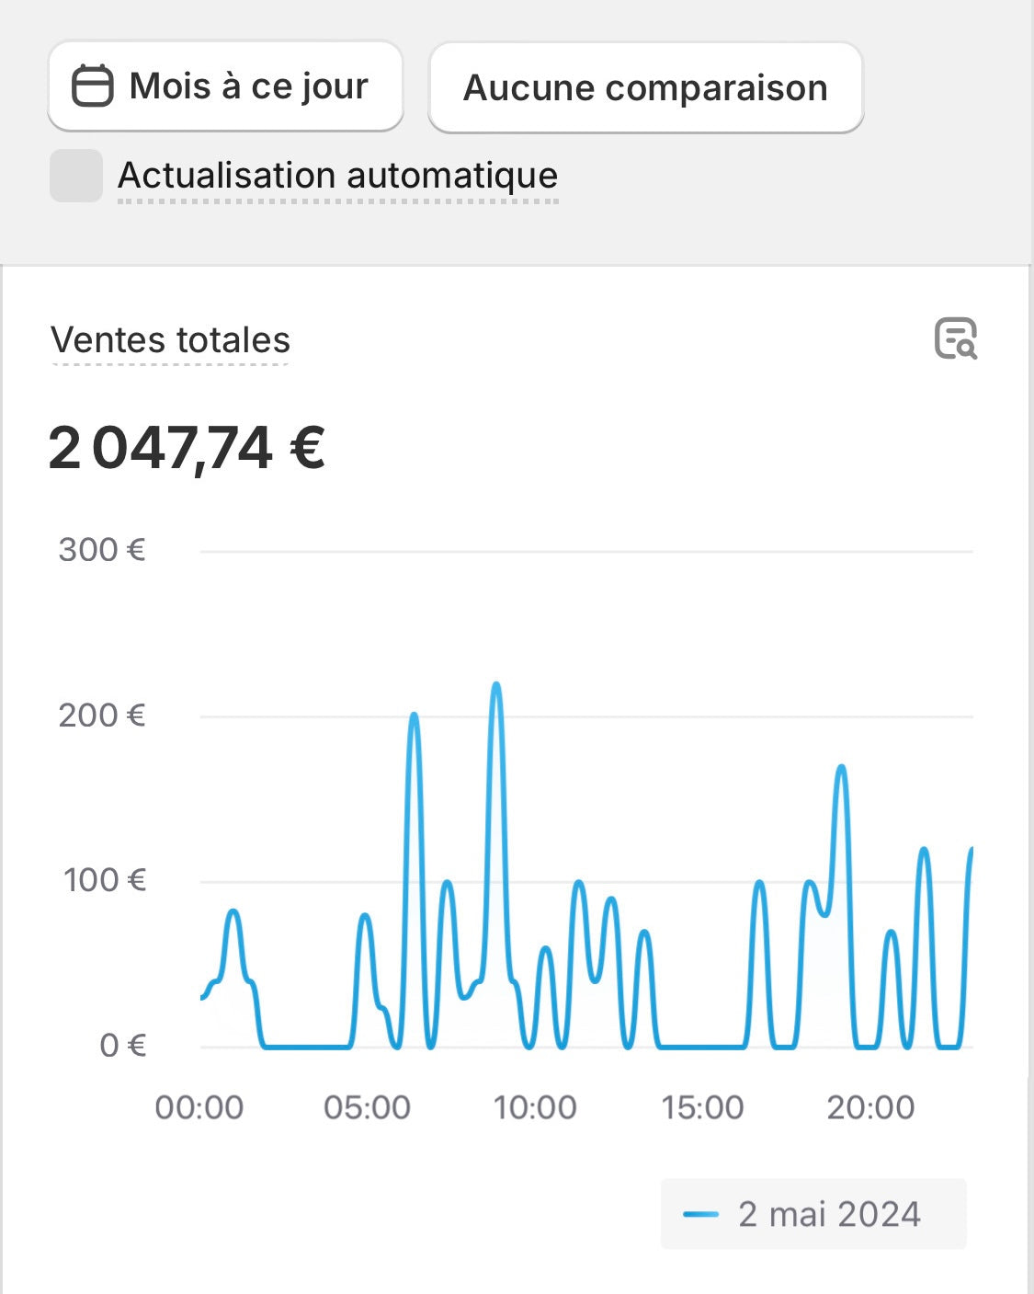Click the 00:00 x-axis label
Screen dimensions: 1034x1294
pyautogui.click(x=199, y=1107)
